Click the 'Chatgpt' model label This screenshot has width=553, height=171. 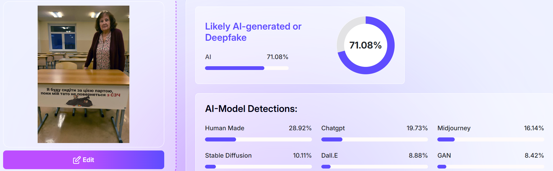tap(333, 128)
